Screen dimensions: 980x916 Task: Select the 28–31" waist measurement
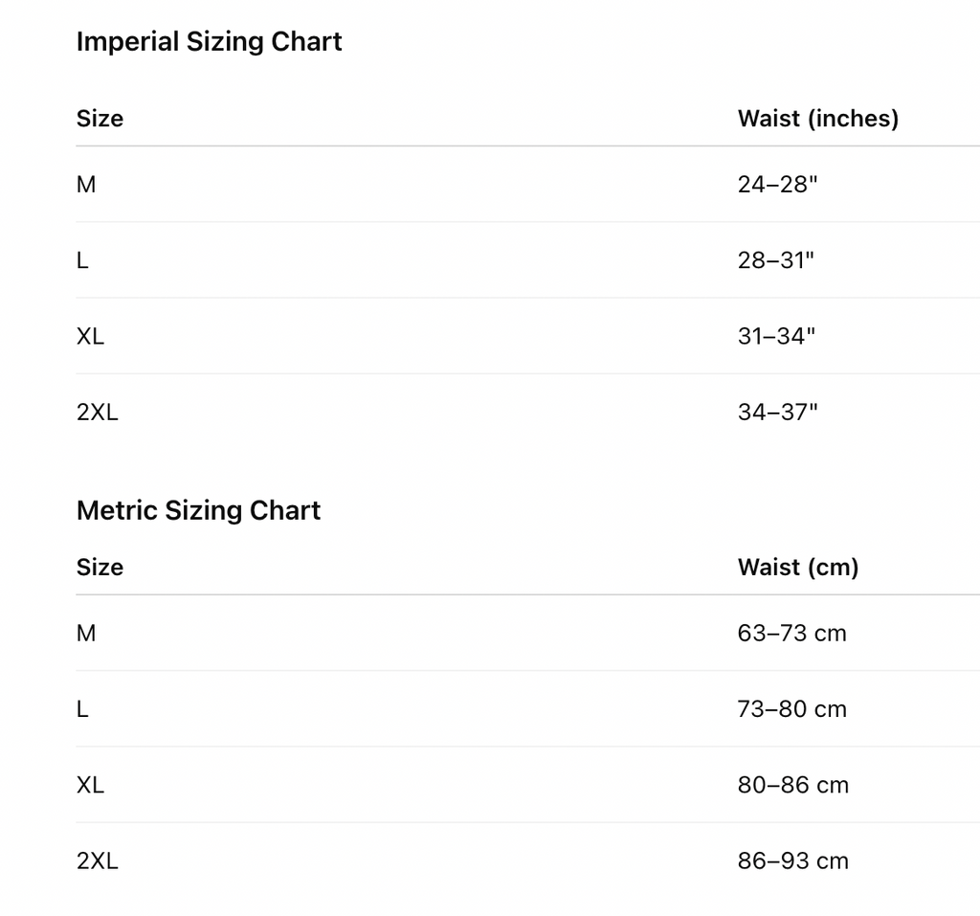[x=775, y=260]
